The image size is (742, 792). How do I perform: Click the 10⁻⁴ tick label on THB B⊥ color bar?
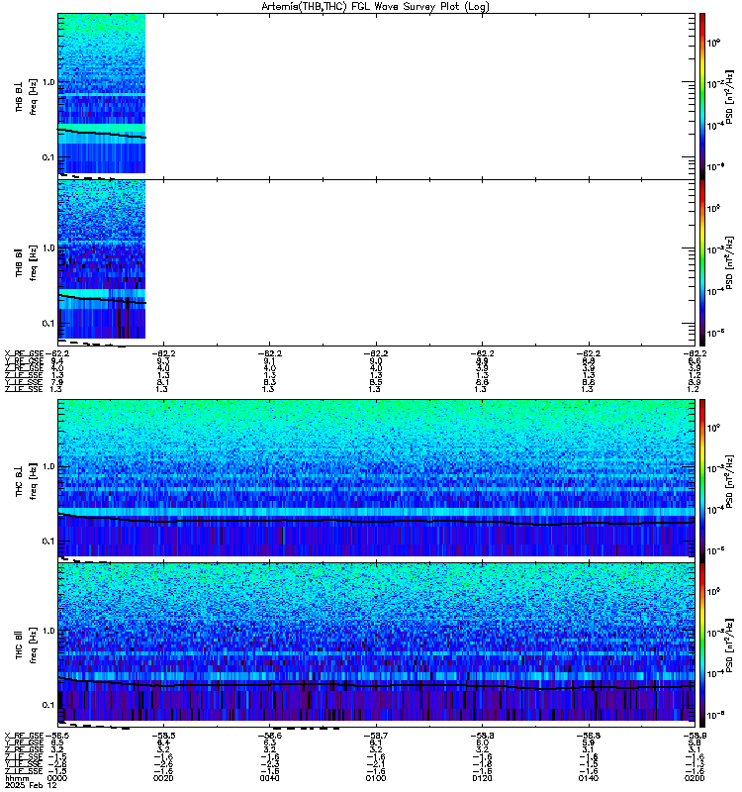tap(715, 126)
